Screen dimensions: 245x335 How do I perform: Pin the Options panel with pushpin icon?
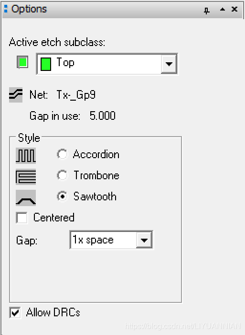[x=206, y=10]
